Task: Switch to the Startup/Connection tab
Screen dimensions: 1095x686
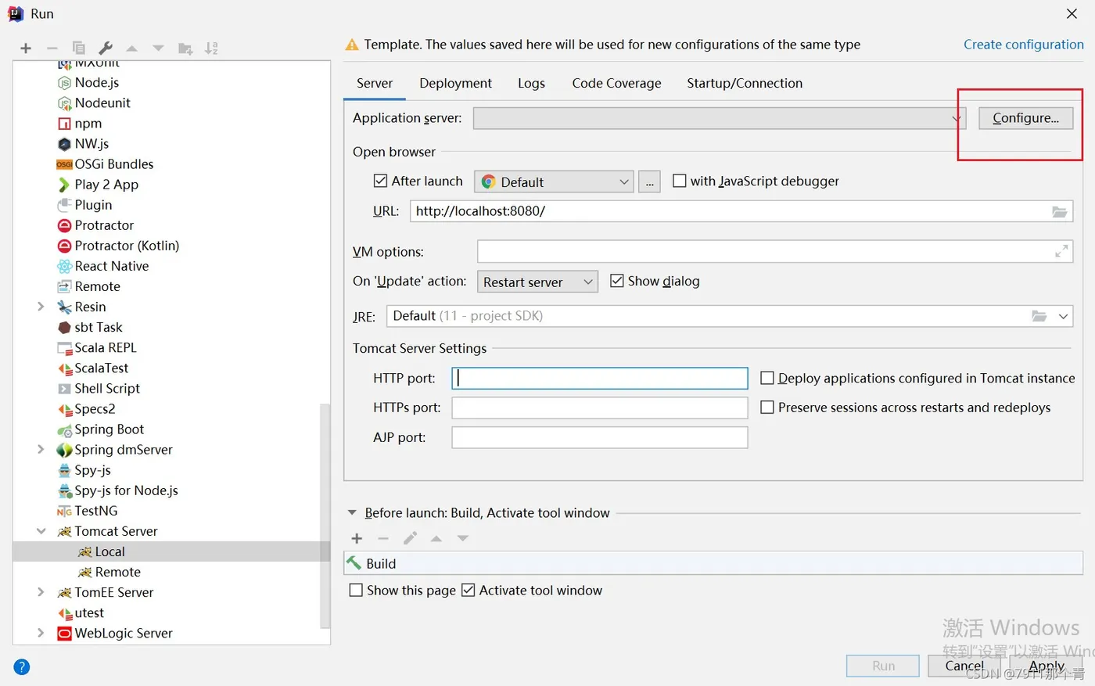Action: (x=745, y=83)
